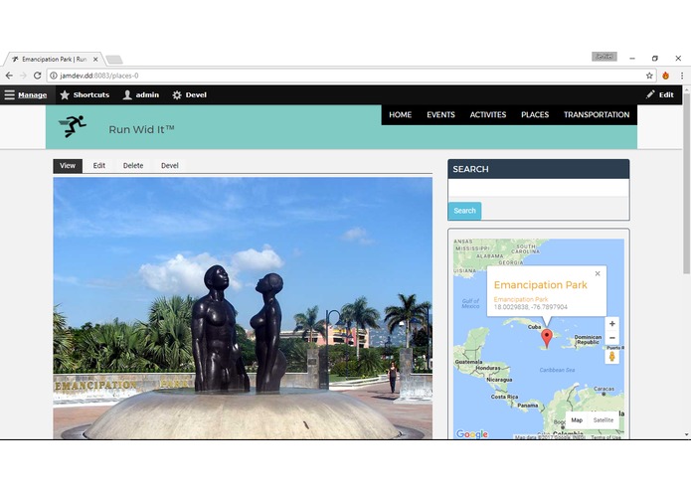Click the flame extension icon
This screenshot has width=691, height=491.
[x=665, y=76]
